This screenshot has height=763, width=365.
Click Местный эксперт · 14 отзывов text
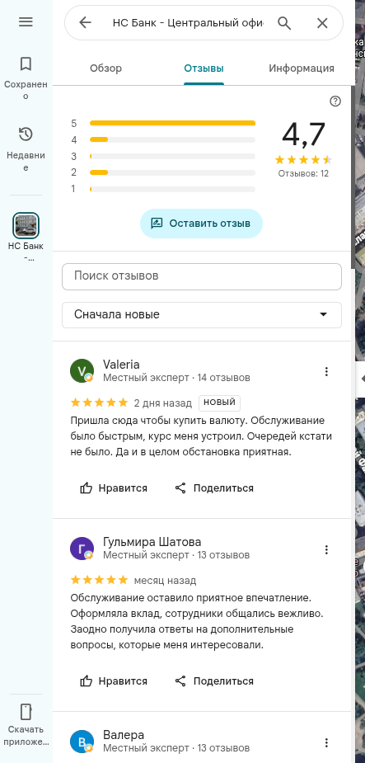point(176,377)
